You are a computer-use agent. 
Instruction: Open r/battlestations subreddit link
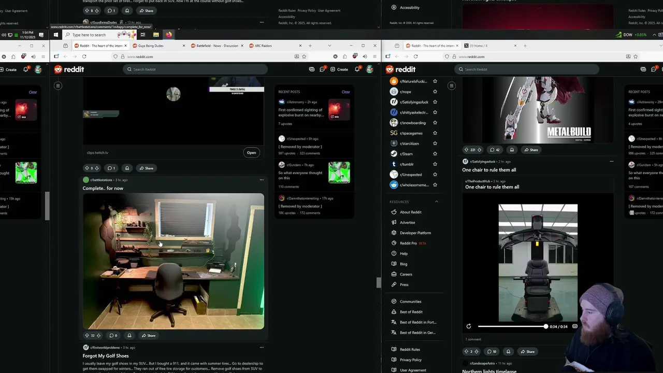coord(101,180)
